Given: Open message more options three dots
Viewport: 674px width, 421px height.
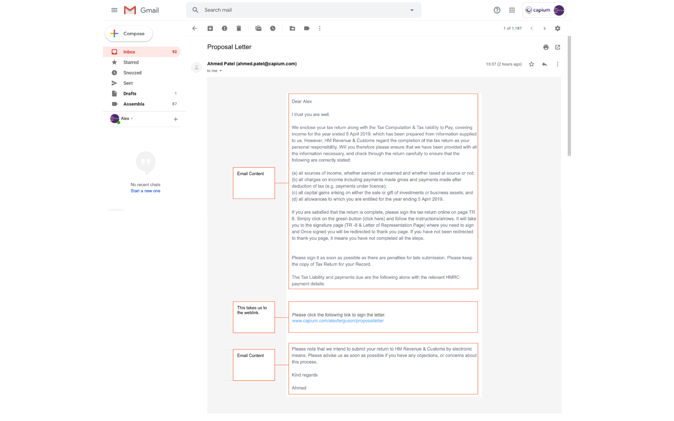Looking at the screenshot, I should (557, 64).
